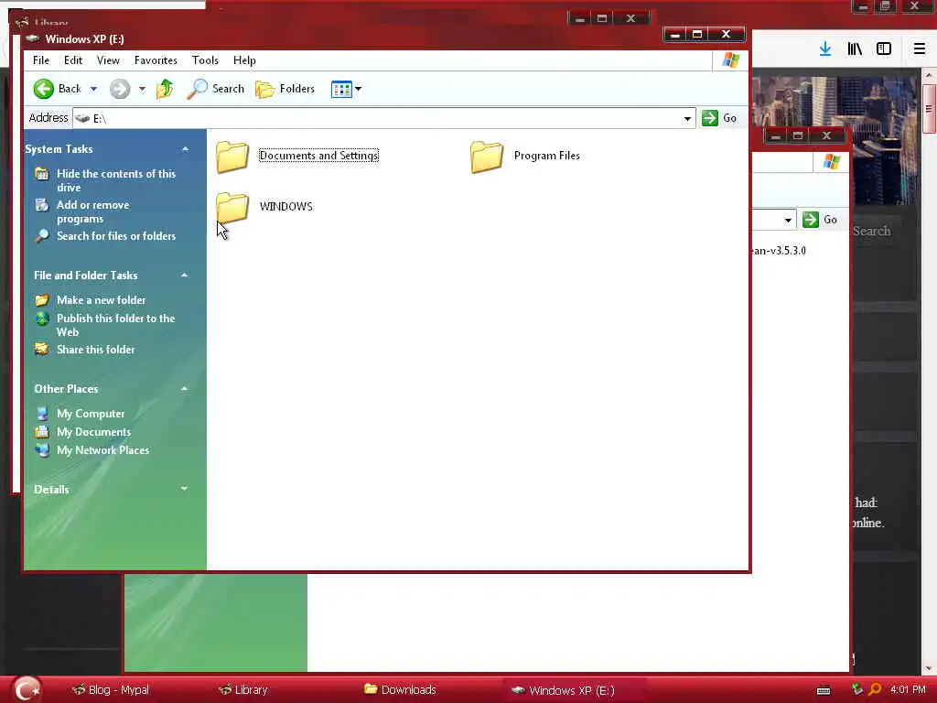Click the Search button on the web page
937x703 pixels.
click(871, 232)
